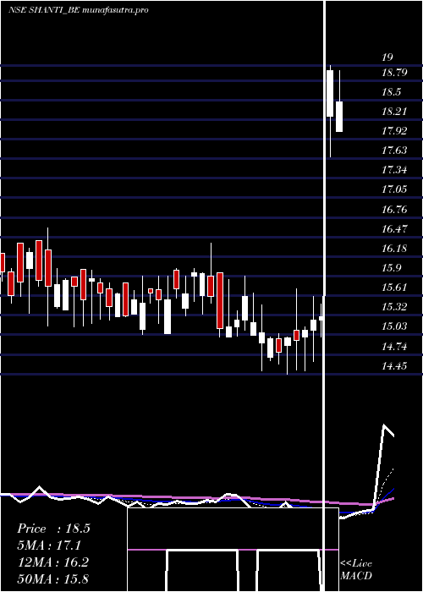Click the 17.34 price axis label

[x=394, y=169]
